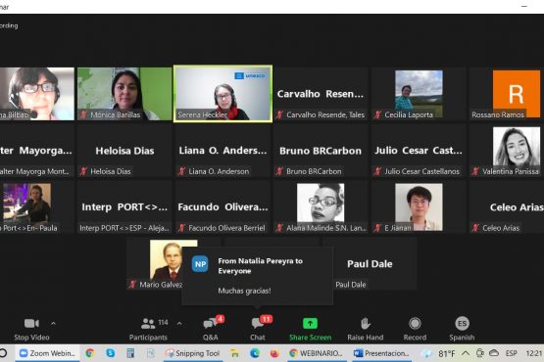Toggle the Raise Hand control
Image resolution: width=544 pixels, height=362 pixels.
(366, 329)
